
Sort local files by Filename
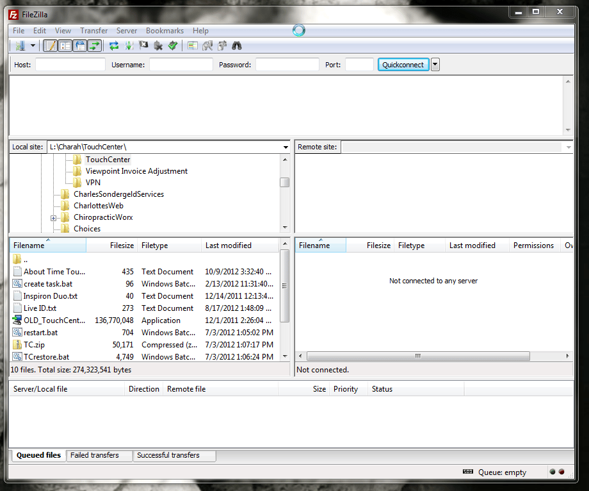tap(48, 246)
